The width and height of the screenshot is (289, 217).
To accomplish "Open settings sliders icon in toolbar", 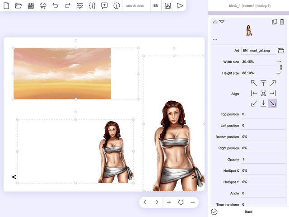I will pyautogui.click(x=80, y=6).
